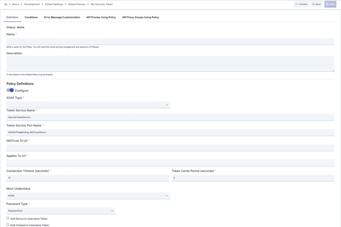Click the Active status text
The width and height of the screenshot is (341, 227).
pyautogui.click(x=21, y=27)
